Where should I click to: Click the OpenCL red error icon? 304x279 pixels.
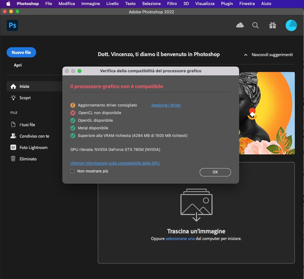click(73, 113)
